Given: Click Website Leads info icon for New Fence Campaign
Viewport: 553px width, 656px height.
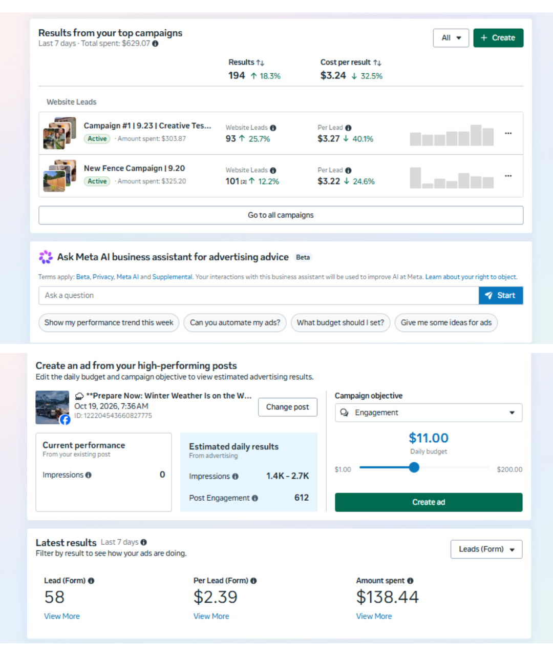Looking at the screenshot, I should coord(273,171).
